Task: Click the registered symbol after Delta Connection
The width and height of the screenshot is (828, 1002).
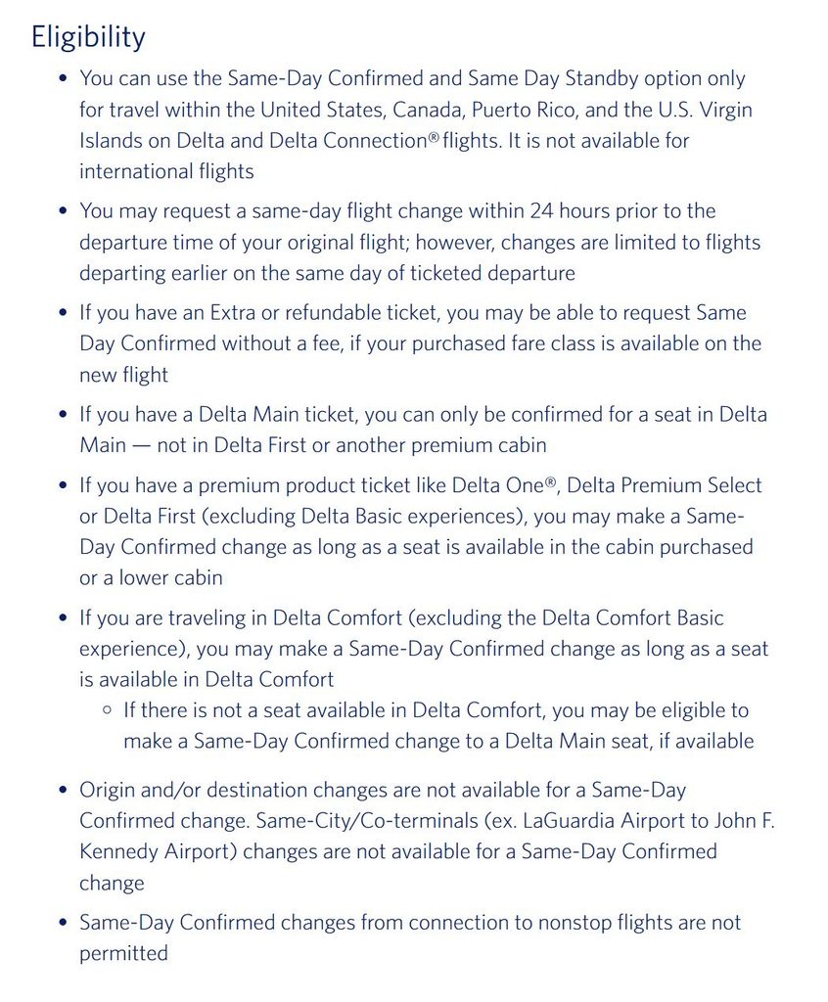Action: point(435,138)
